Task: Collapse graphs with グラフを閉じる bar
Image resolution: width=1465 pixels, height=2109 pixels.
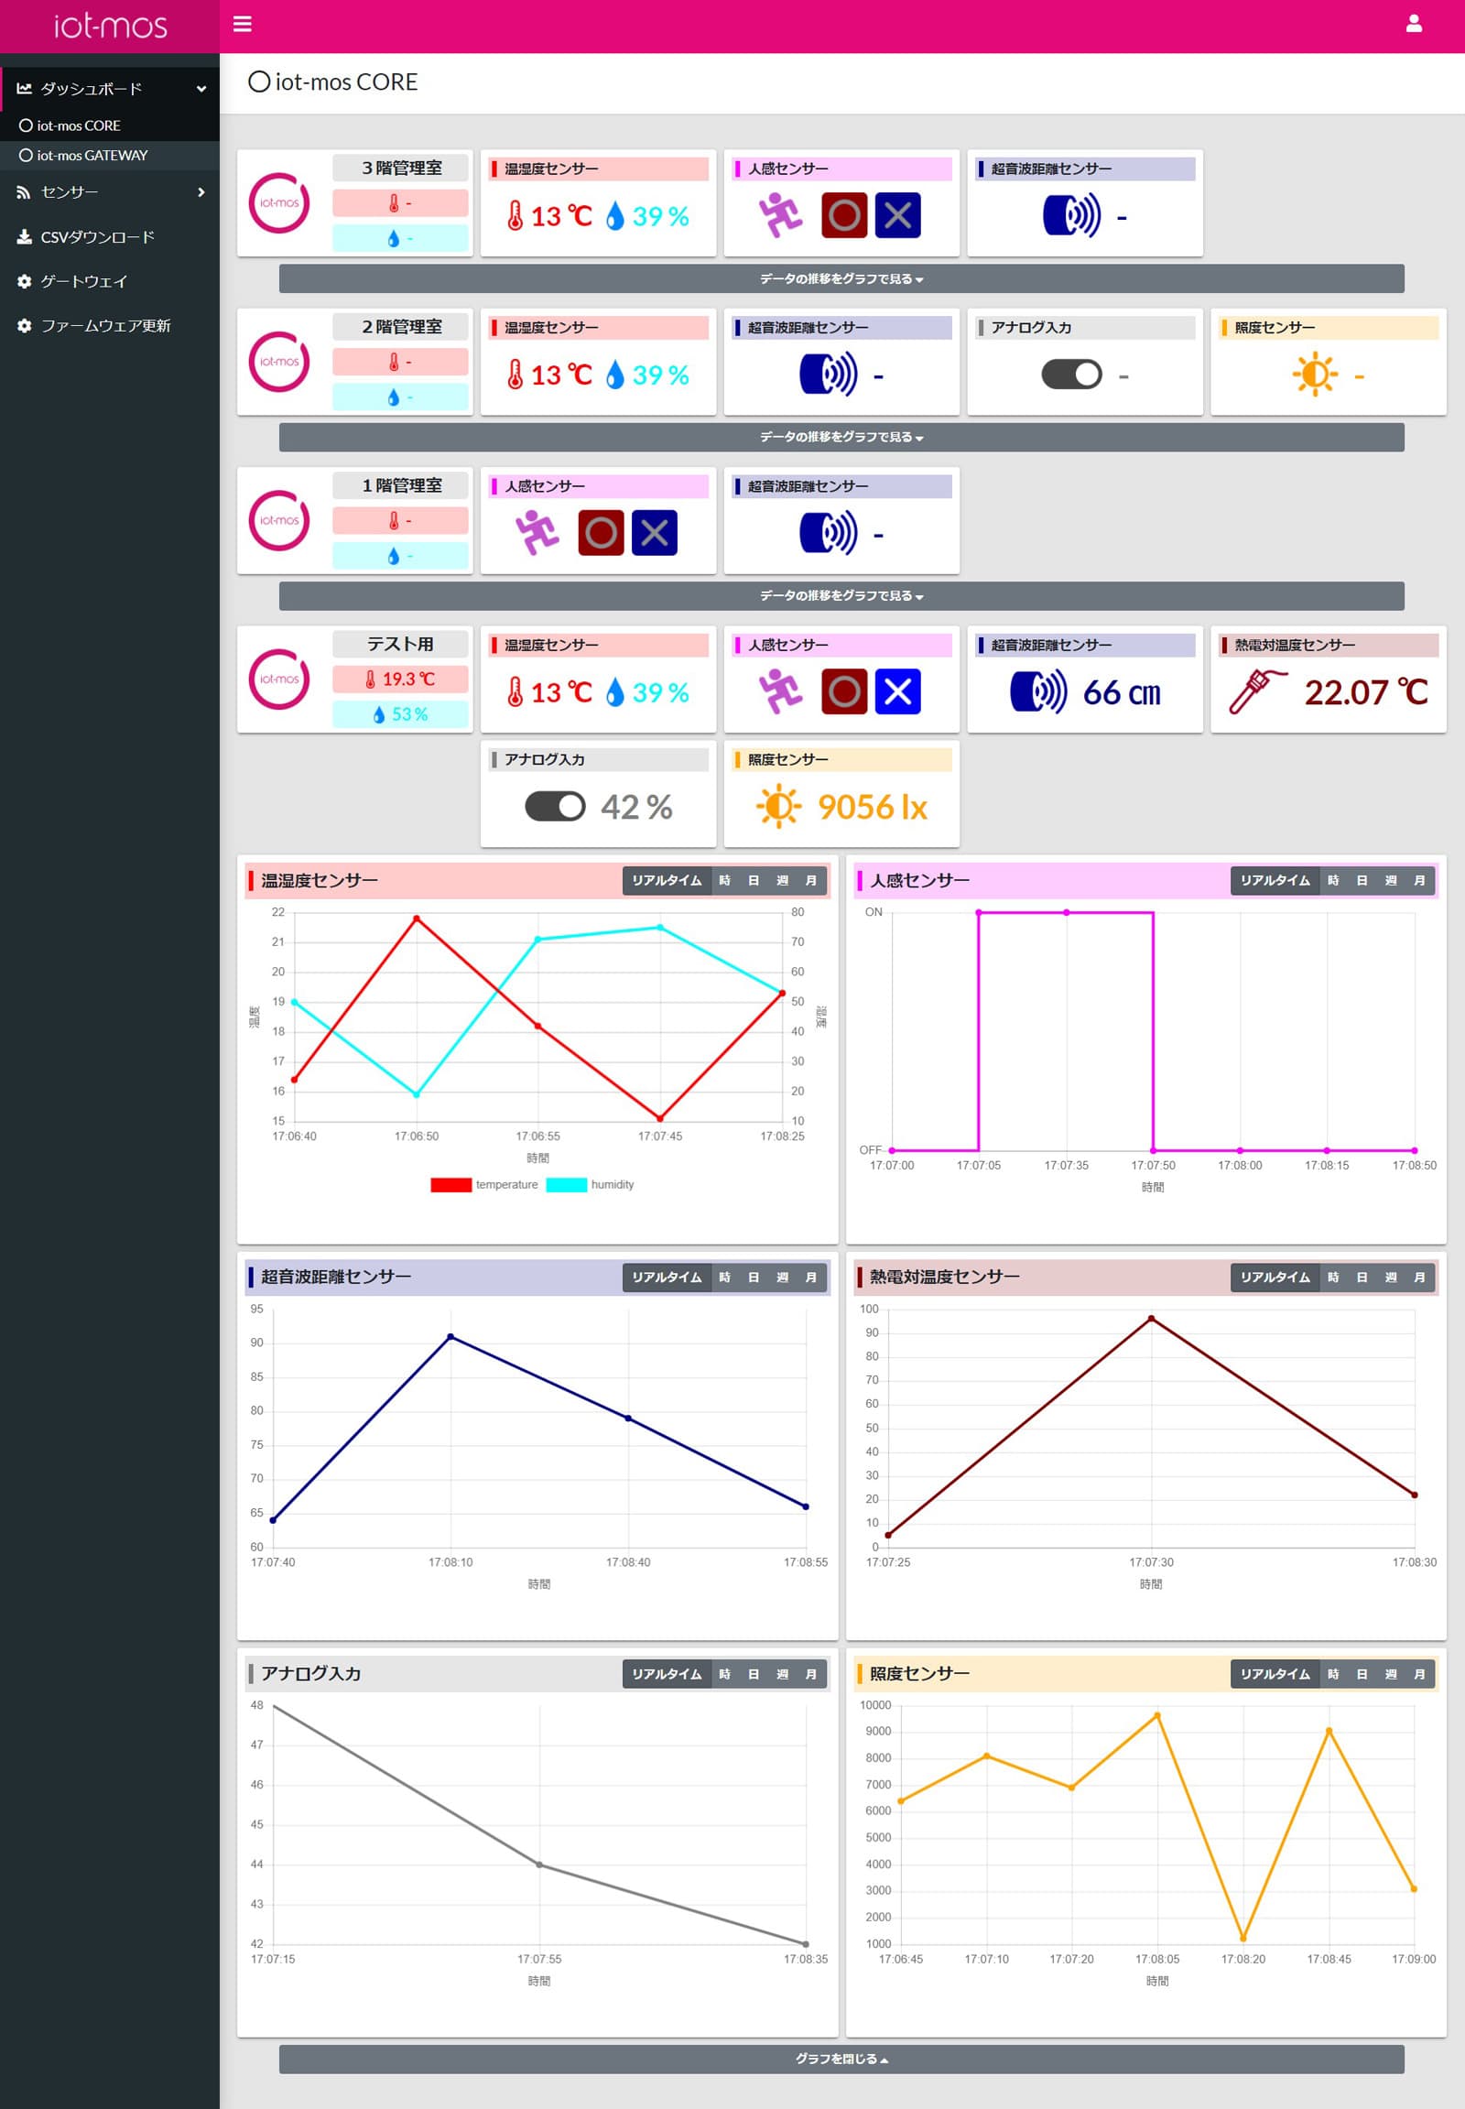Action: [x=841, y=2060]
